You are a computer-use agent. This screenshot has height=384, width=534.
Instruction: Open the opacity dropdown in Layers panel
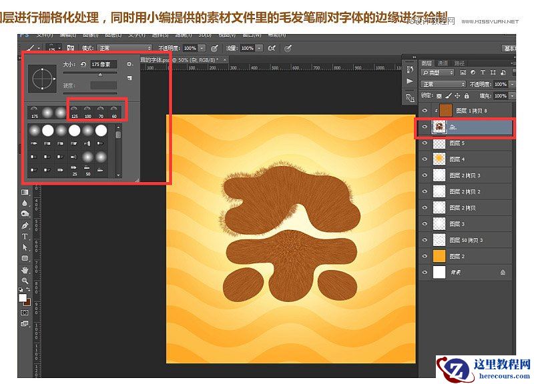tap(511, 84)
